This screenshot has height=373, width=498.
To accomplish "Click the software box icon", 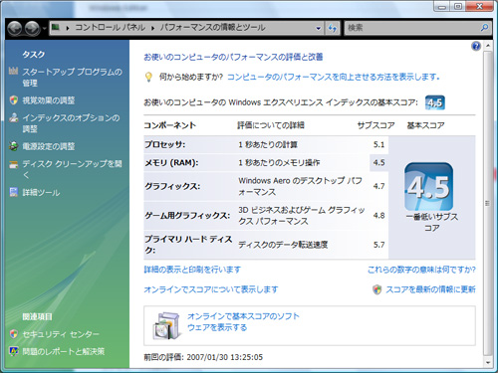I will 167,326.
